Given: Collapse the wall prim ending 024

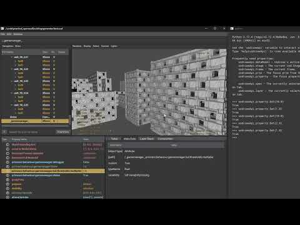Looking at the screenshot, I should (x=12, y=93).
